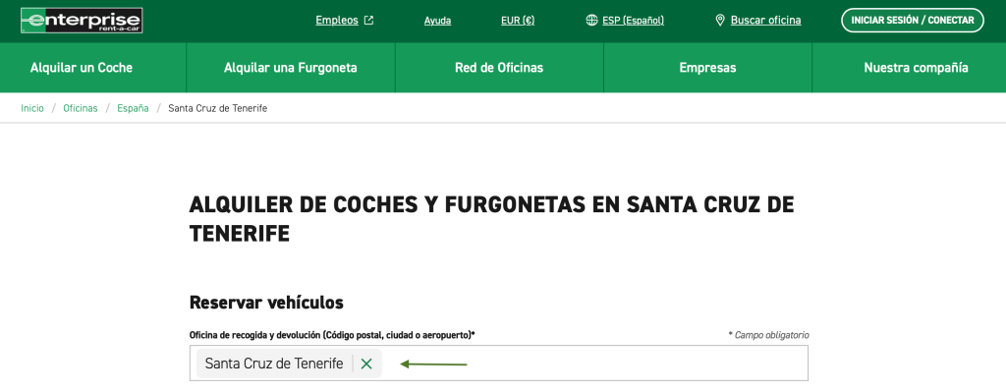The height and width of the screenshot is (392, 1006).
Task: Go to the Inicio breadcrumb
Action: pyautogui.click(x=32, y=108)
